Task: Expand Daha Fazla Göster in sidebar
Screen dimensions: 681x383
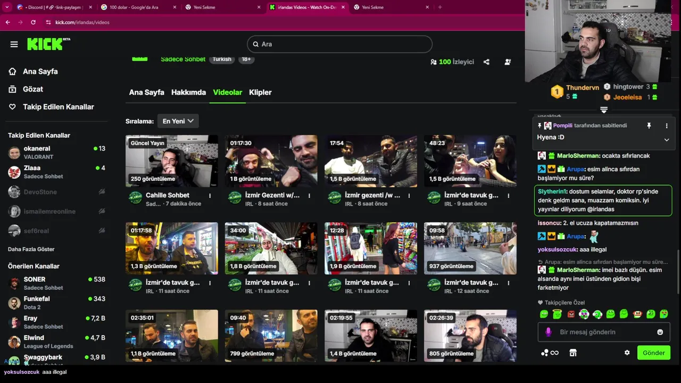Action: click(31, 249)
